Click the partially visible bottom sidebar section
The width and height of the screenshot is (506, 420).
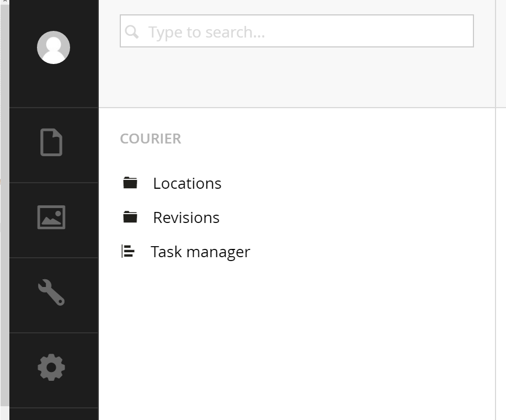[54, 414]
